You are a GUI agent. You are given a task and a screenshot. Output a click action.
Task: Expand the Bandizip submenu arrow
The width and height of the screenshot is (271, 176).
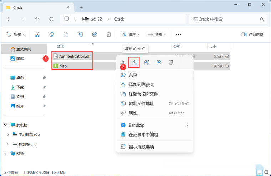tap(186, 125)
